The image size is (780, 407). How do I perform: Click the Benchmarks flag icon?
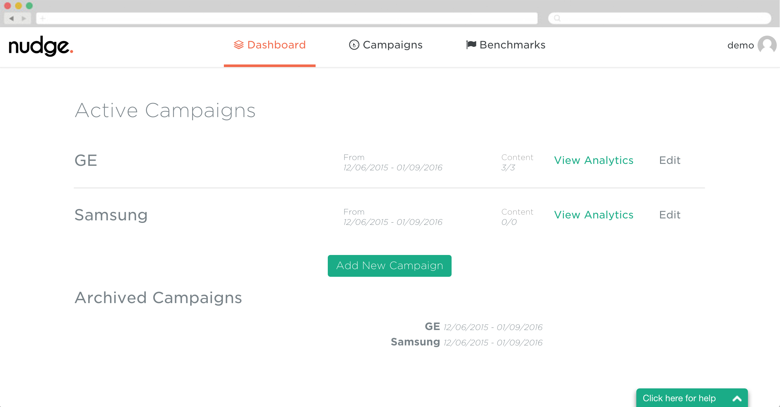coord(471,45)
